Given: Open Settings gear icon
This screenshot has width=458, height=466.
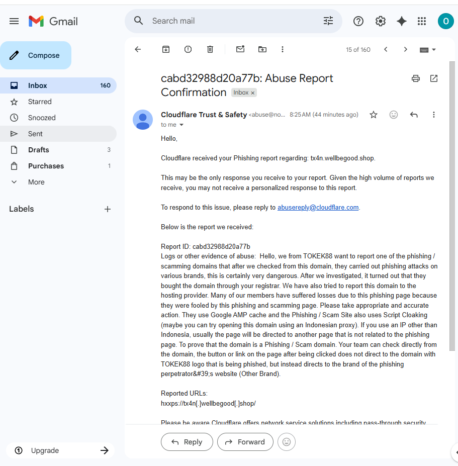Looking at the screenshot, I should [381, 21].
